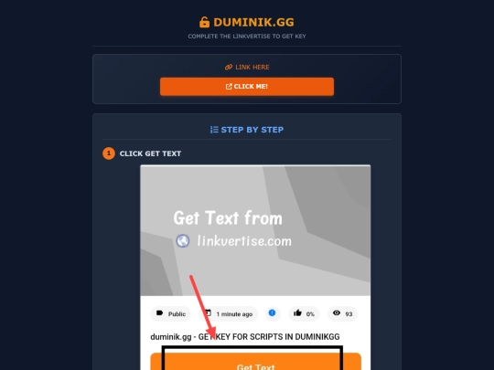Click the eye views icon showing 93

337,313
